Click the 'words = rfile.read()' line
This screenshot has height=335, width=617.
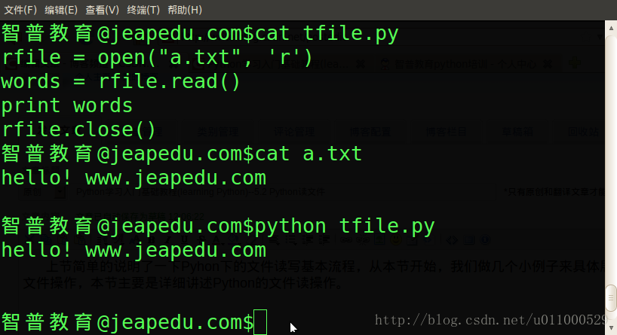click(121, 82)
